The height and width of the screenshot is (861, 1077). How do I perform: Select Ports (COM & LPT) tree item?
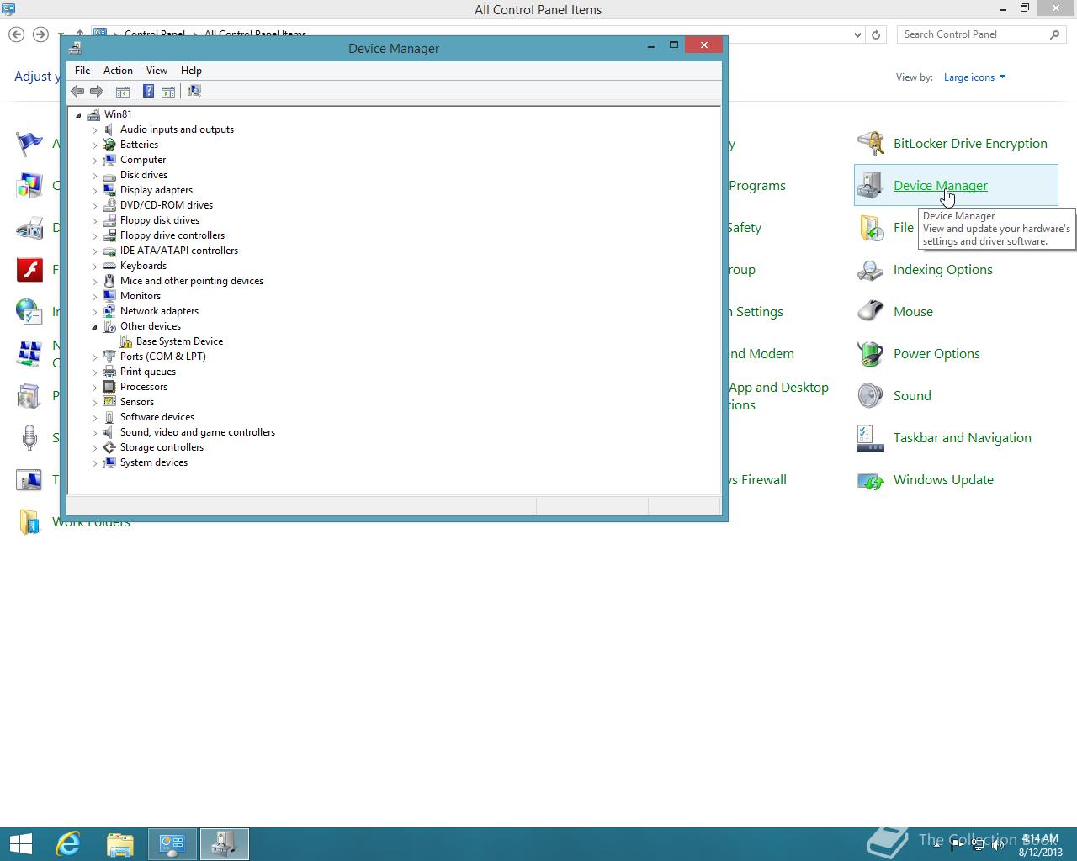point(162,357)
